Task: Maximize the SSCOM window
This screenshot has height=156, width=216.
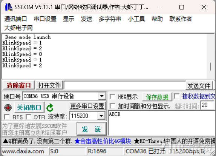Action: pos(182,7)
